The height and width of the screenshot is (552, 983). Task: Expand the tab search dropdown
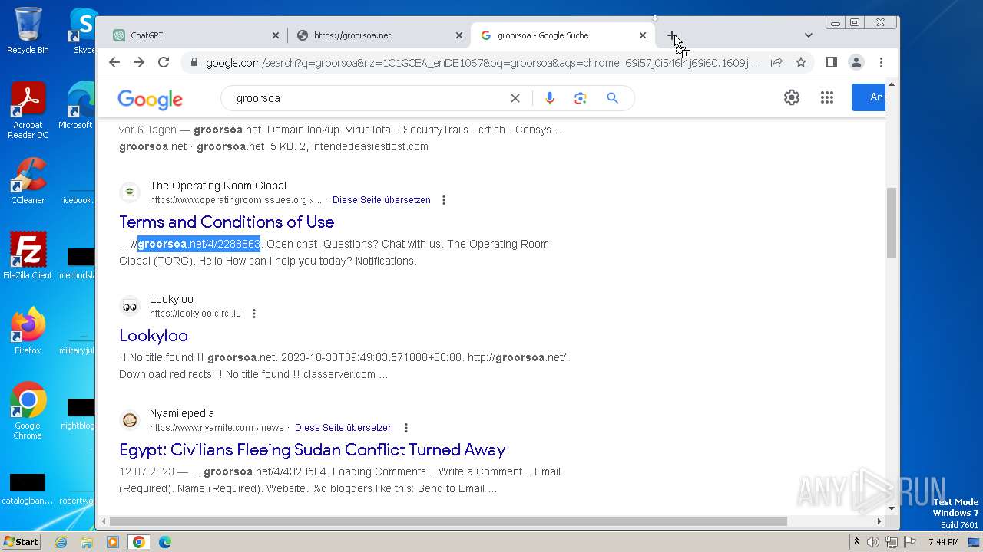808,35
